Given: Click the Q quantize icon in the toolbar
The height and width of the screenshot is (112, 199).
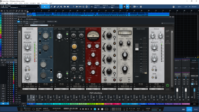Looking at the screenshot, I should pyautogui.click(x=83, y=7).
